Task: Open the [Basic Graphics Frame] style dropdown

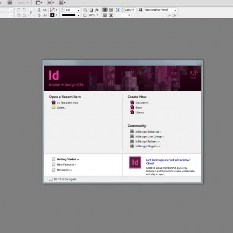Action: click(x=175, y=10)
